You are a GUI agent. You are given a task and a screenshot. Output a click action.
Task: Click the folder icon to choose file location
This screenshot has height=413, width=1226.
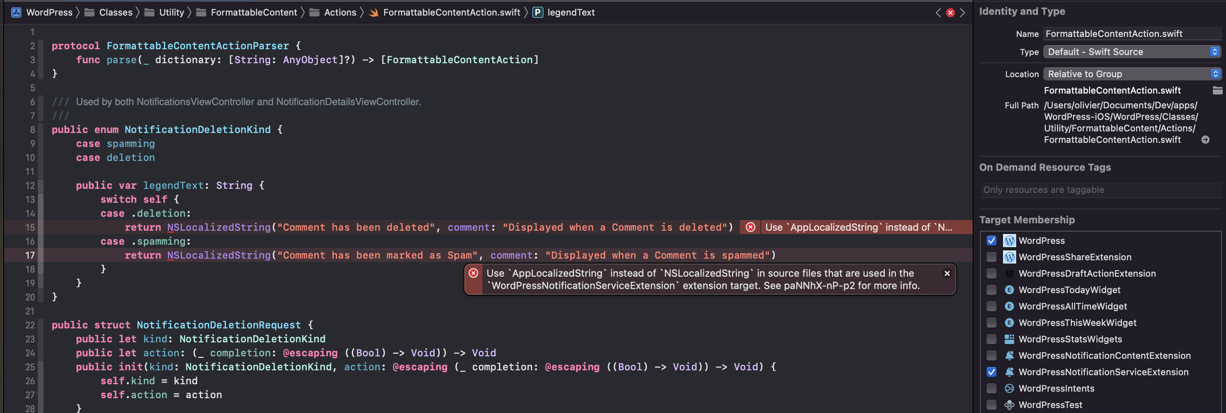pos(1217,90)
